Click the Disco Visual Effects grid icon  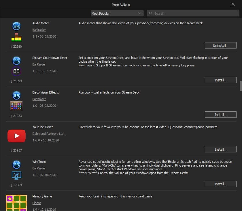[16, 106]
